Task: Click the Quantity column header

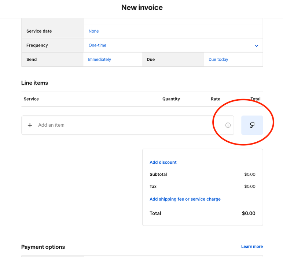Action: click(171, 99)
